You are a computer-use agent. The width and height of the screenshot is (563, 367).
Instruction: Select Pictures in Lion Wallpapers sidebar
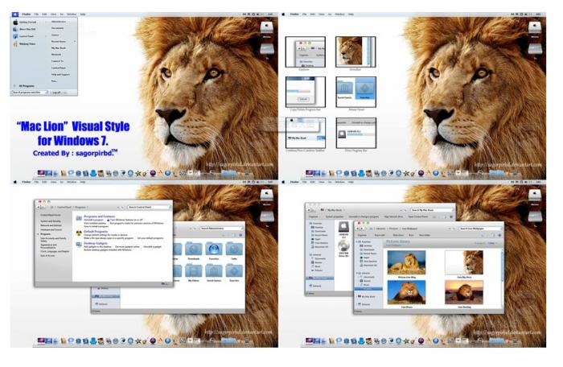tap(368, 289)
